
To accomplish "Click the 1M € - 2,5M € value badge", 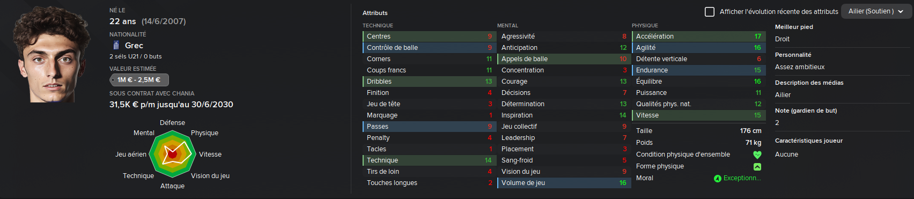I will coord(139,80).
